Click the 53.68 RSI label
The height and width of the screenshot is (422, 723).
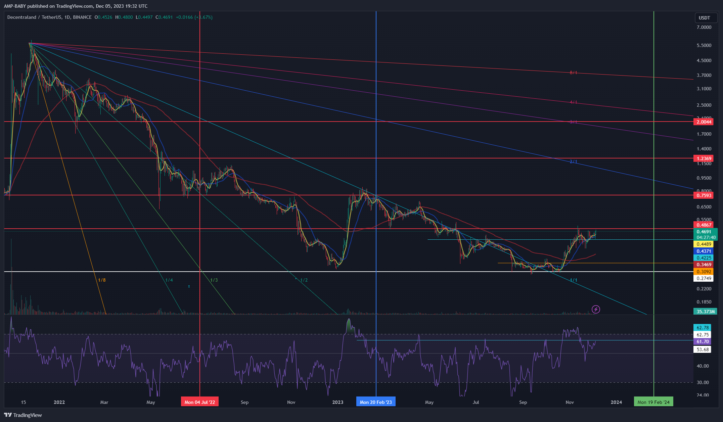[702, 349]
